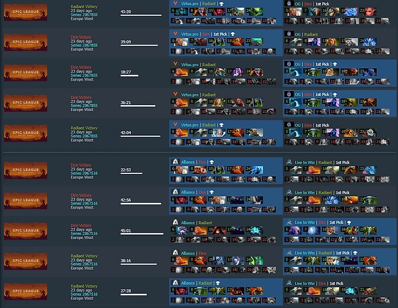Open Alliance team link in 38:16 match

pos(188,253)
